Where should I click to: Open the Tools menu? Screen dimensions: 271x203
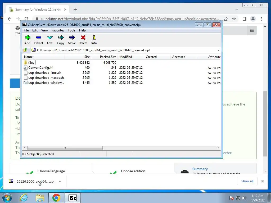[71, 30]
